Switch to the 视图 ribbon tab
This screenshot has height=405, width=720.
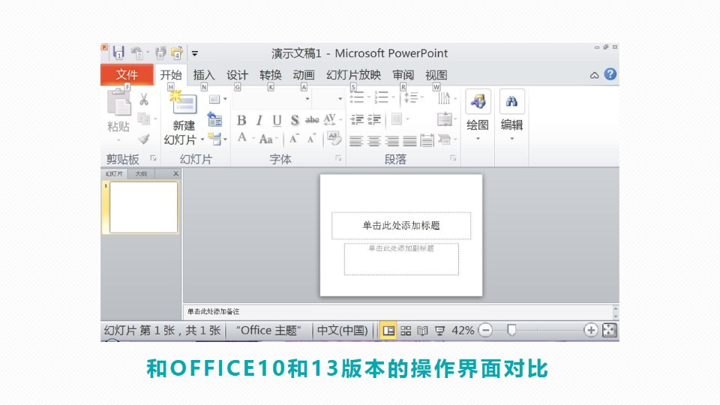436,75
